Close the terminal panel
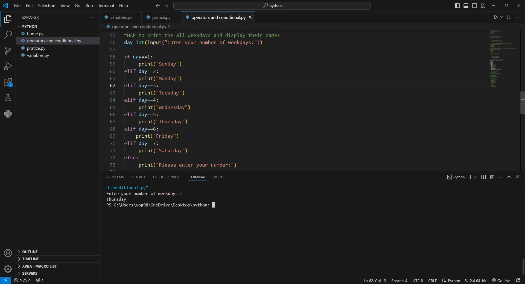Screen dimensions: 525x284 (x=517, y=177)
